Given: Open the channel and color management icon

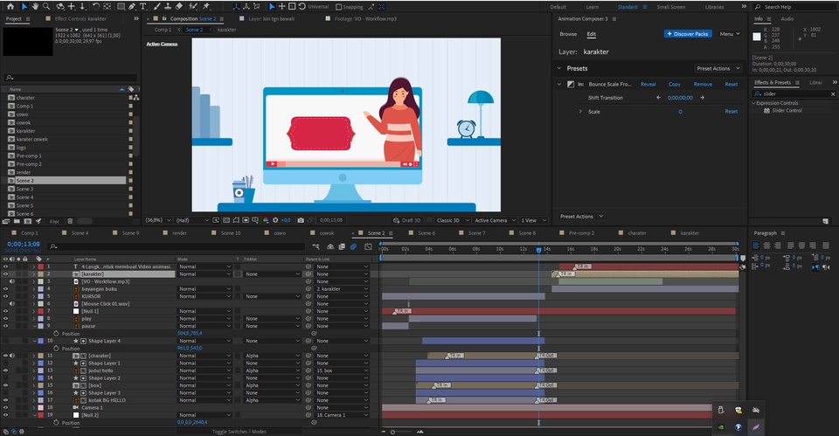Looking at the screenshot, I should (x=266, y=220).
